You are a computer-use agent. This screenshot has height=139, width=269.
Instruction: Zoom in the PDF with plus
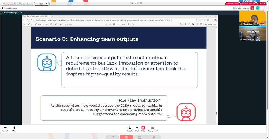click(x=110, y=24)
